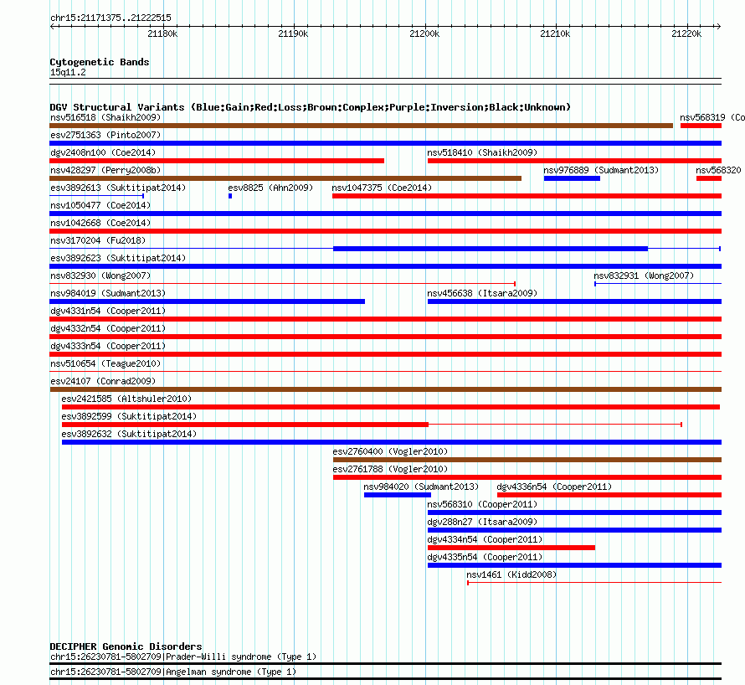Click the 21180k ruler tick label
Viewport: 745px width, 685px height.
click(162, 33)
